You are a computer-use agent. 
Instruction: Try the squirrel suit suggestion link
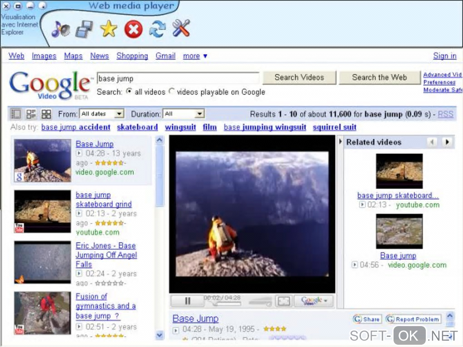(335, 127)
